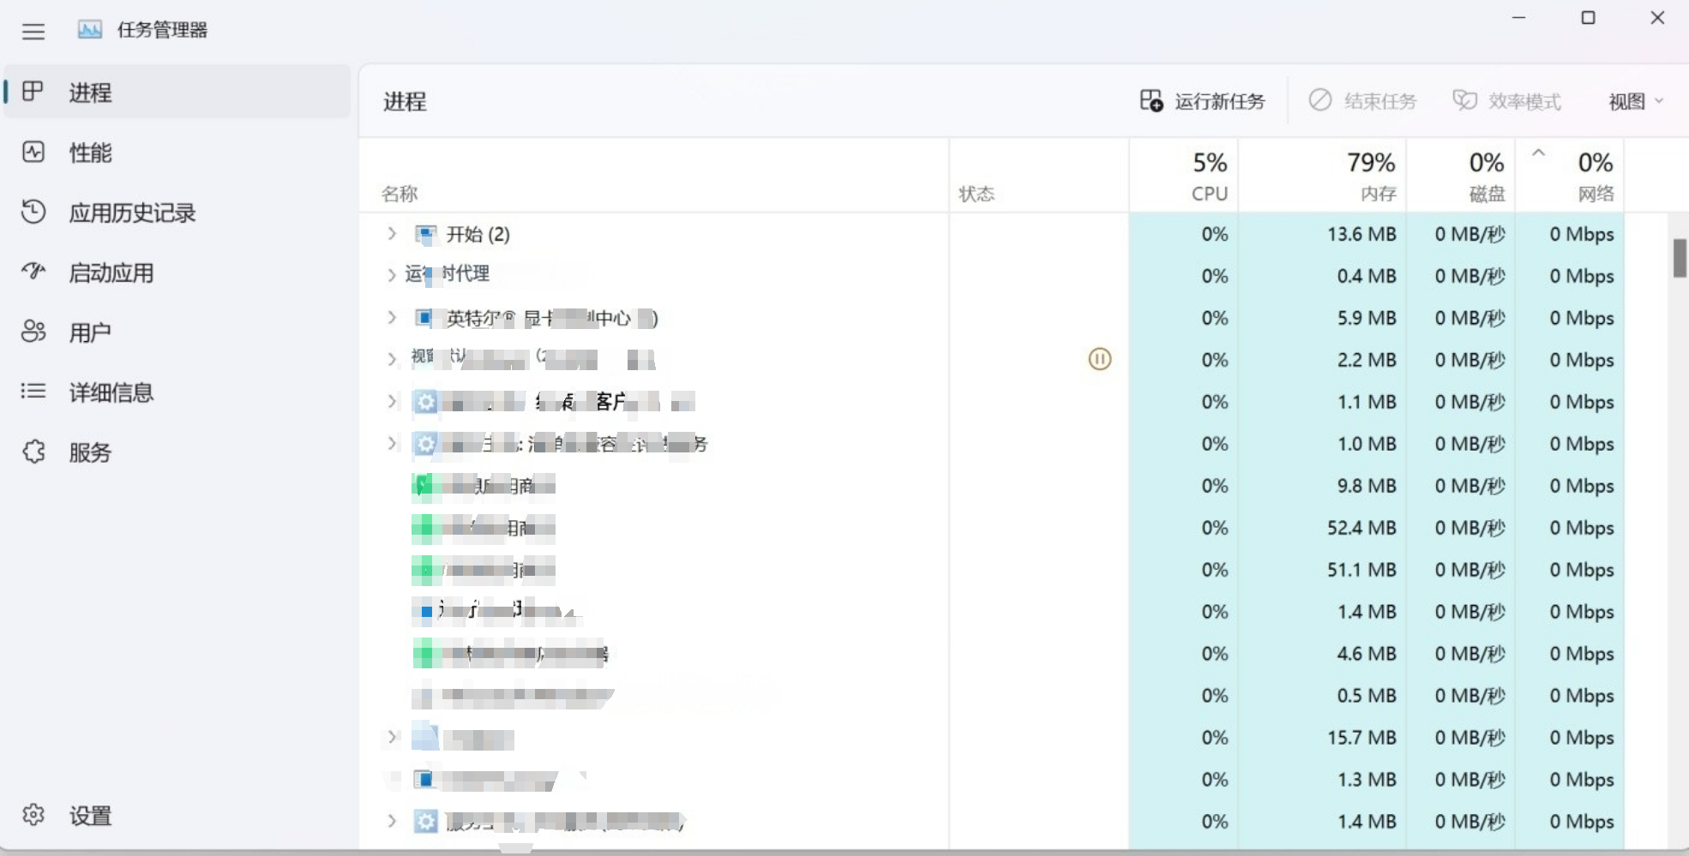This screenshot has width=1689, height=856.
Task: Open the 启动应用 tab
Action: click(177, 272)
